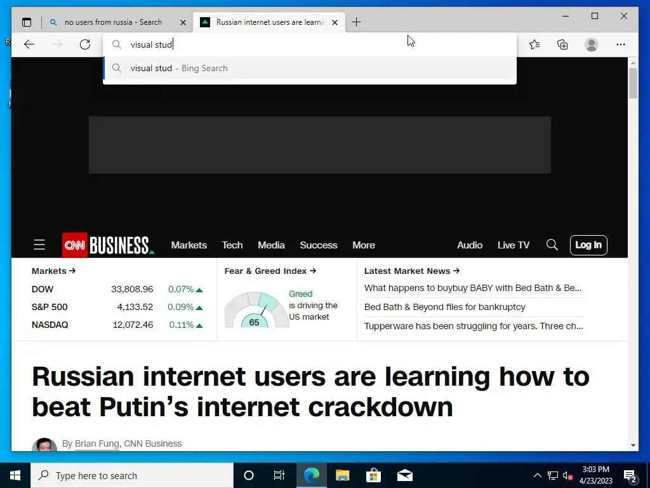Open the 'Markets →' section heading

tap(53, 271)
